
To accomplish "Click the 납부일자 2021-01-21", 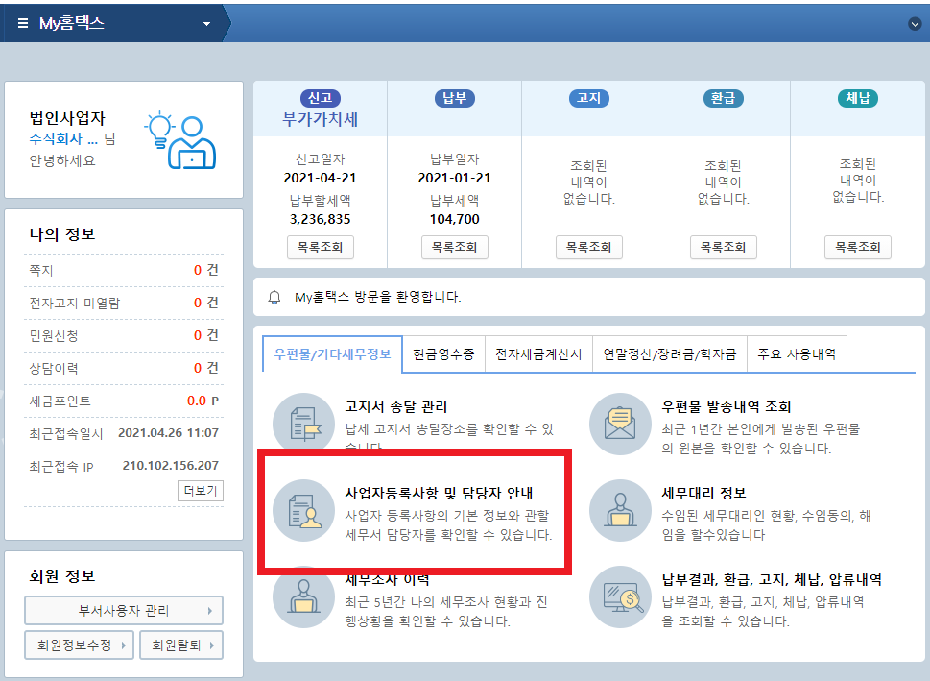I will click(x=454, y=178).
